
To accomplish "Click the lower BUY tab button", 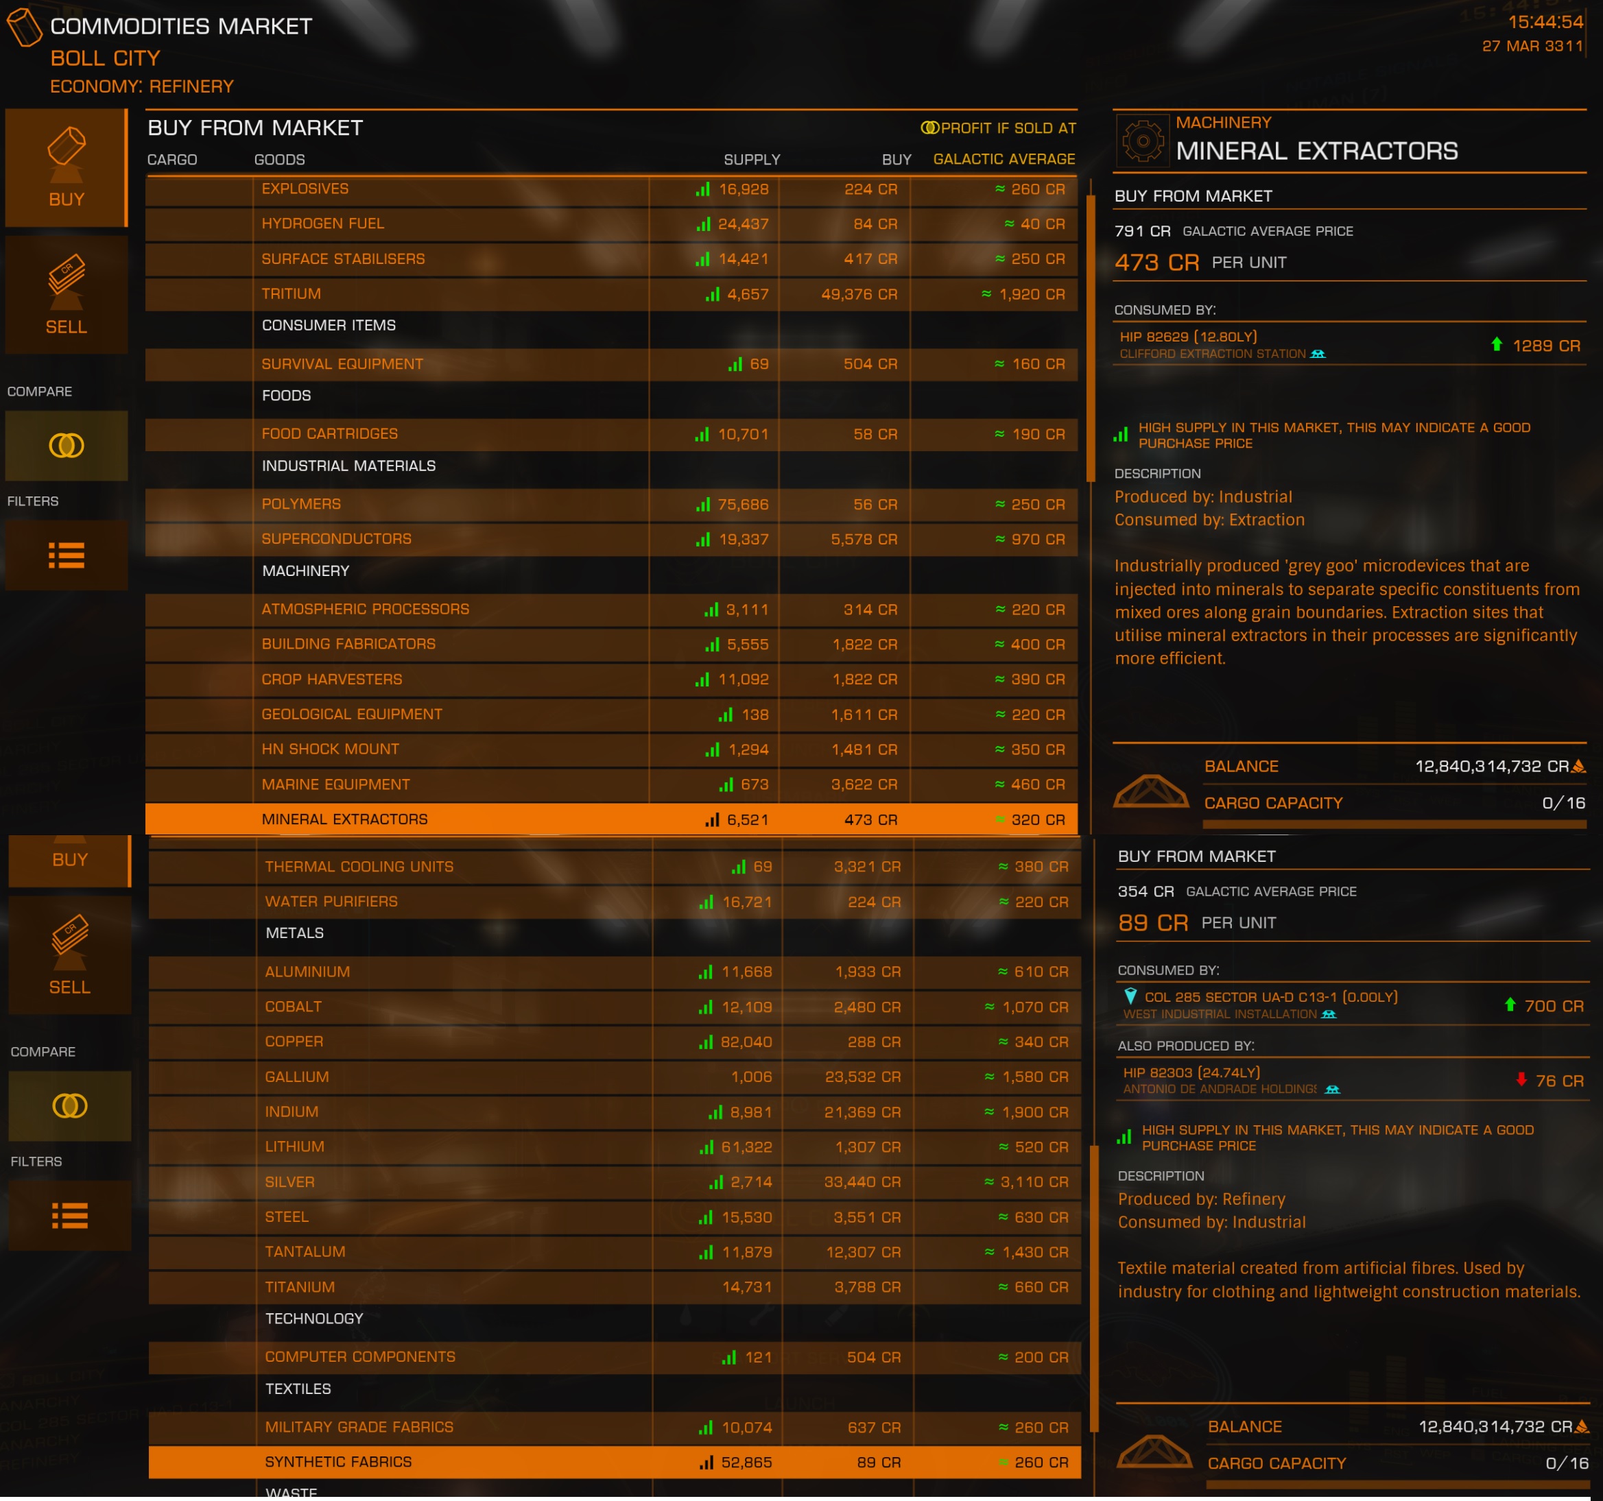I will (x=69, y=861).
